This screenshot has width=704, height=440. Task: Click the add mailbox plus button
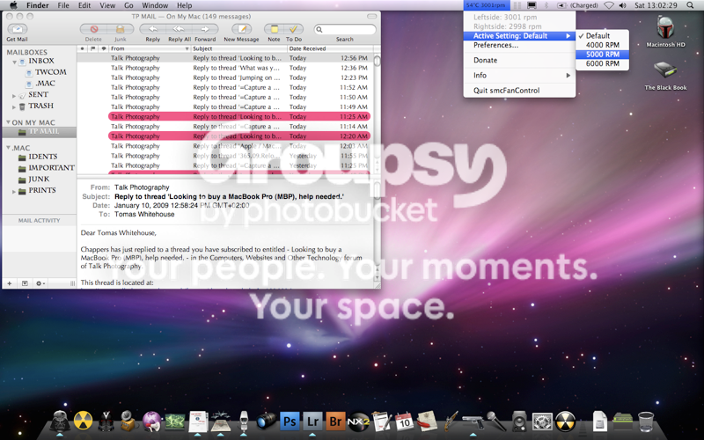[x=10, y=283]
